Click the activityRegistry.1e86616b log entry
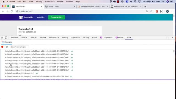Image resolution: width=176 pixels, height=99 pixels. pyautogui.click(x=37, y=76)
